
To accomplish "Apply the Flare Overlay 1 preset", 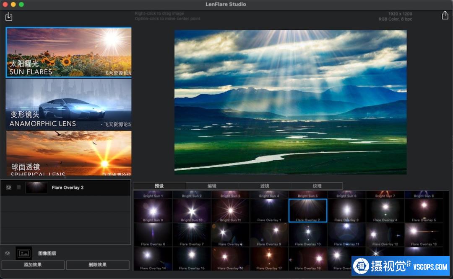I will pyautogui.click(x=269, y=211).
